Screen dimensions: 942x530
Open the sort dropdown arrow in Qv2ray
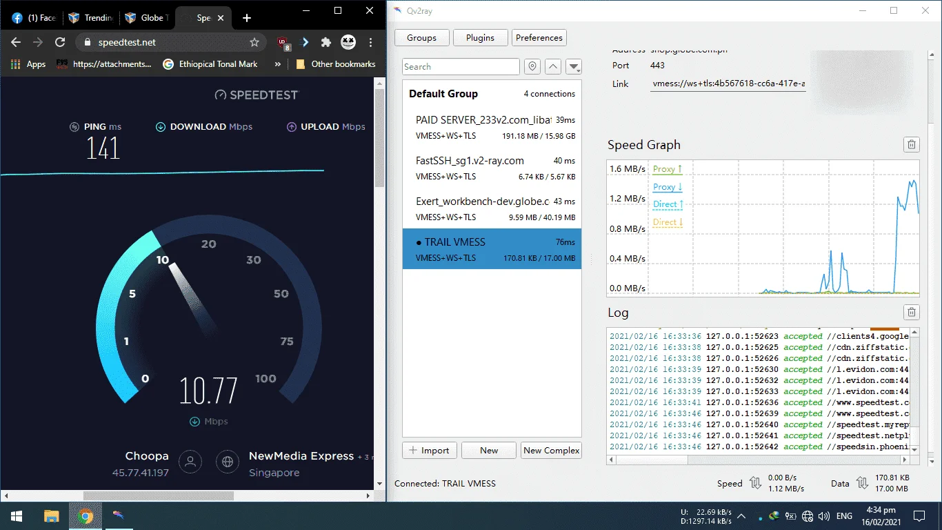(x=574, y=66)
